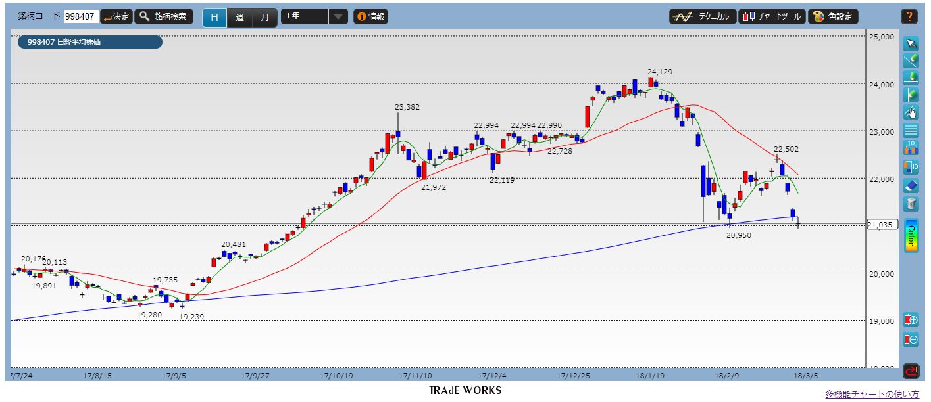
Task: Zoom out candles with minus icon
Action: (911, 340)
